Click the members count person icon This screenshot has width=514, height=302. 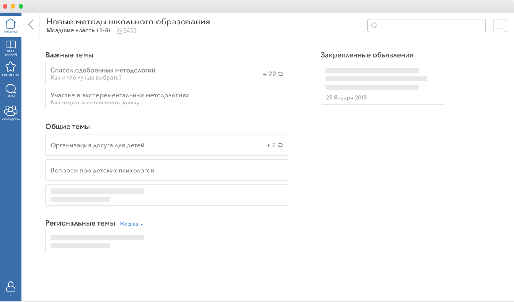click(x=119, y=31)
